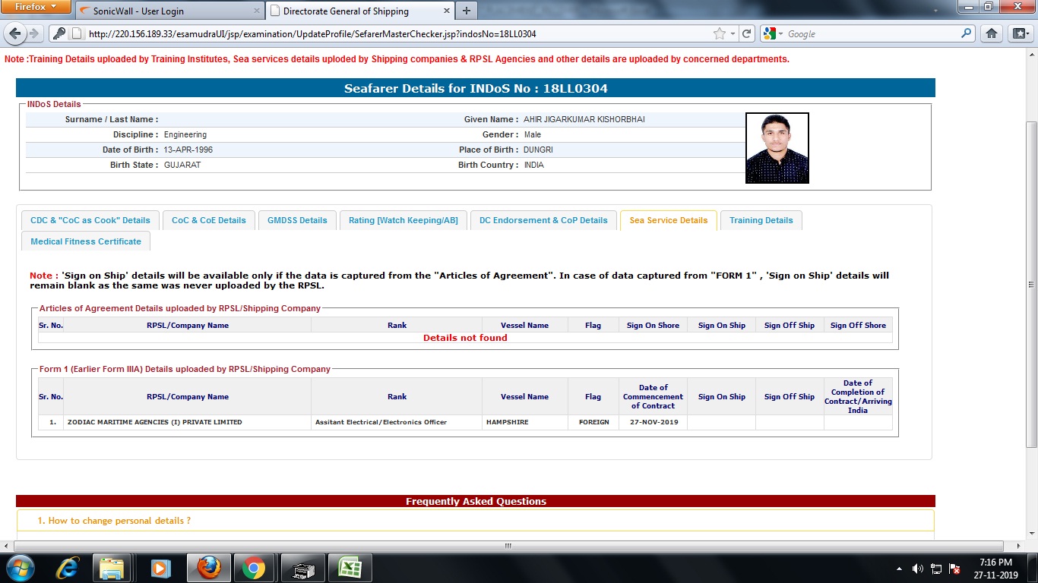Viewport: 1038px width, 583px height.
Task: Click the network icon in the system tray
Action: click(x=936, y=568)
